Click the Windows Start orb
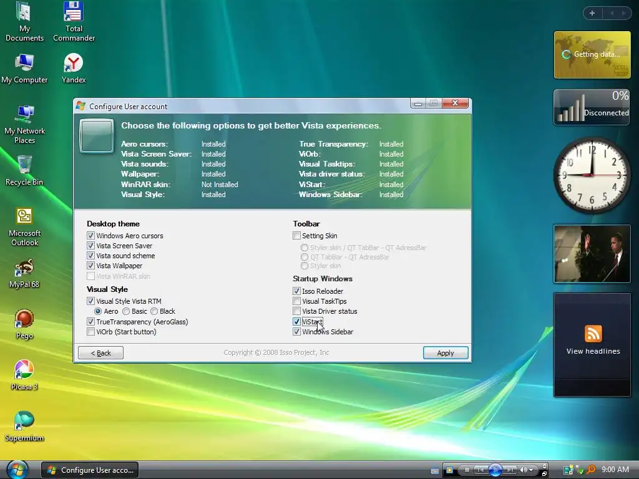The height and width of the screenshot is (479, 639). pos(17,470)
